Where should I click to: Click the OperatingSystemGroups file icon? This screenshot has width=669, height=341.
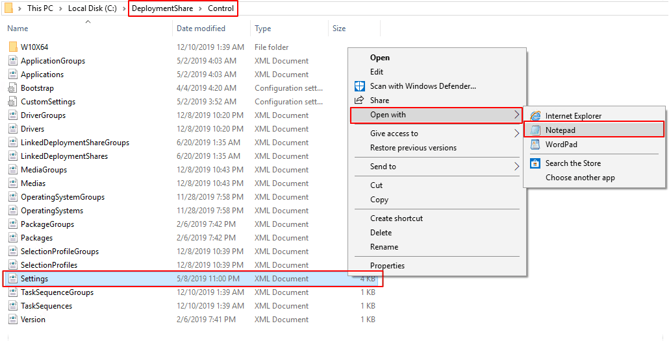13,196
